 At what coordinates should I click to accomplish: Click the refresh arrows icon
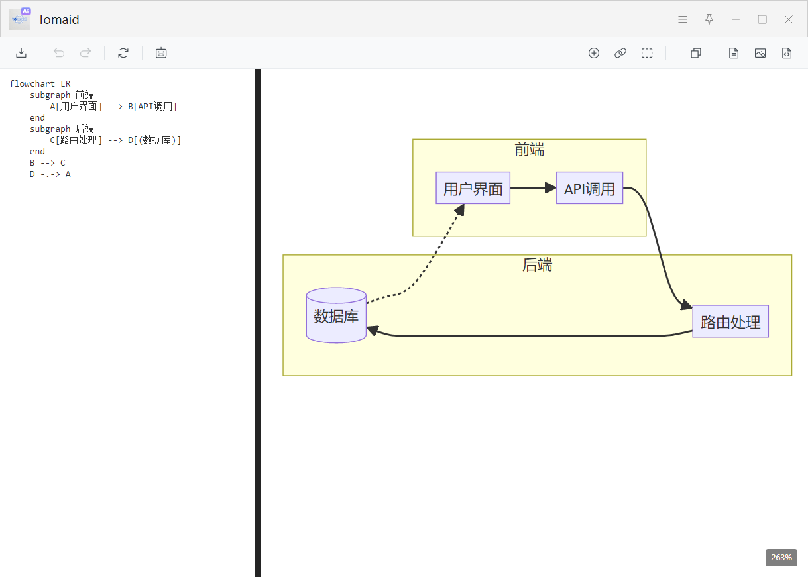[123, 53]
